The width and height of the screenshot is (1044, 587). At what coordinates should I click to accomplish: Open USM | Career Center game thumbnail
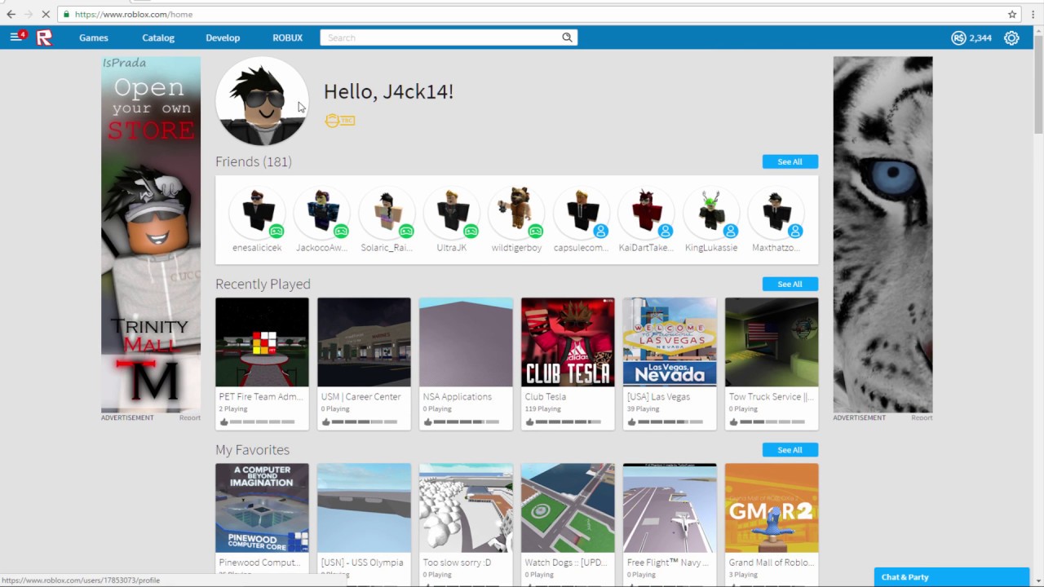pyautogui.click(x=364, y=342)
